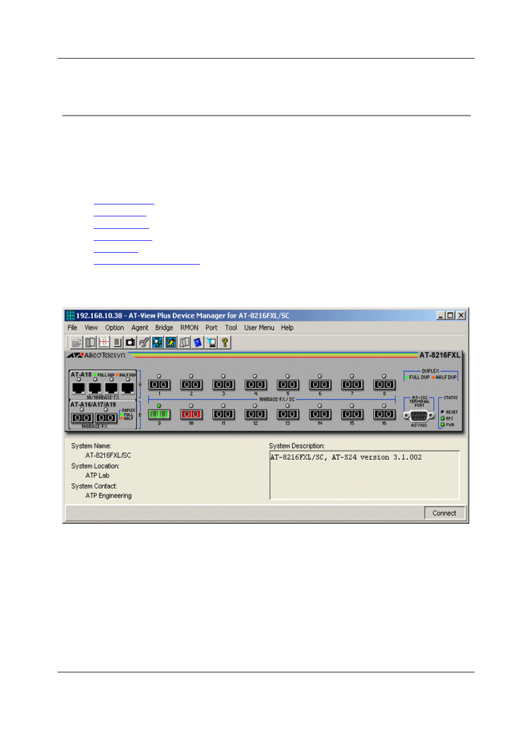The image size is (517, 732).
Task: Select fiber port 14 on the device
Action: pyautogui.click(x=320, y=414)
